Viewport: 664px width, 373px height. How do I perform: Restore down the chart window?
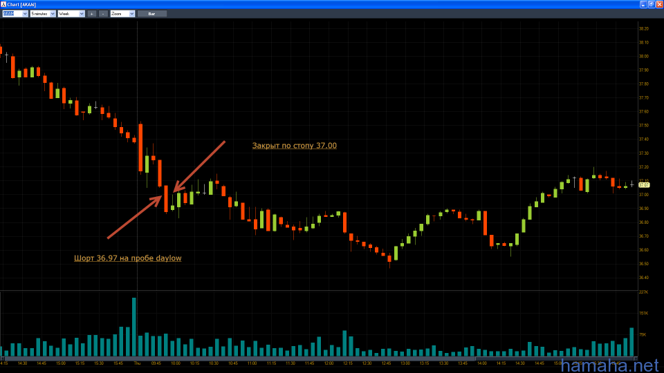[x=650, y=4]
